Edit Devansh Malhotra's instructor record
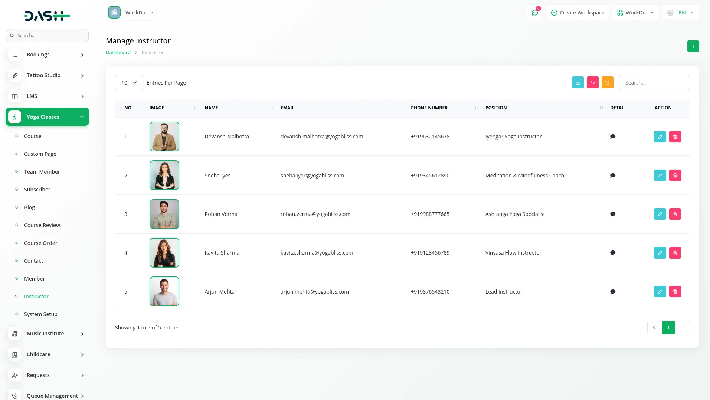The image size is (710, 400). click(660, 137)
